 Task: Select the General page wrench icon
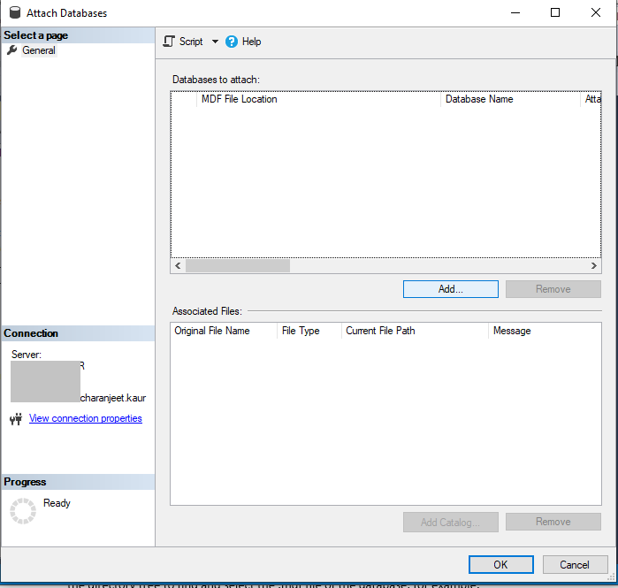tap(12, 50)
